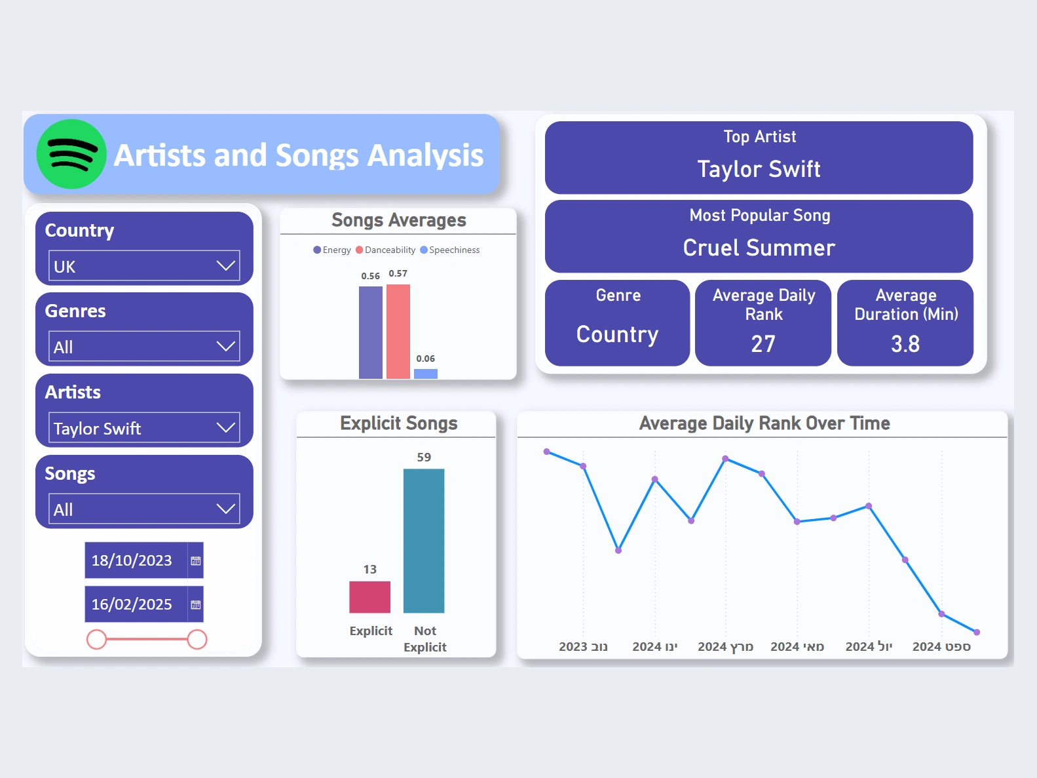
Task: Select the Danceability bar labeled 0.57
Action: tap(398, 332)
